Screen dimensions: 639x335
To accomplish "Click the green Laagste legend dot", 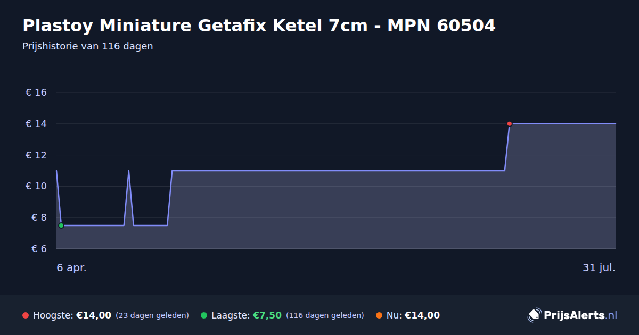I will [x=204, y=315].
